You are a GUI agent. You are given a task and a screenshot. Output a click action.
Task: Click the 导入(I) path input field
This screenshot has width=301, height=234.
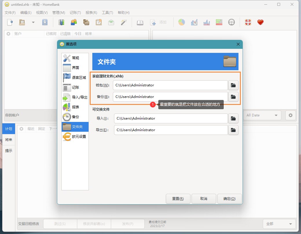tap(171, 118)
